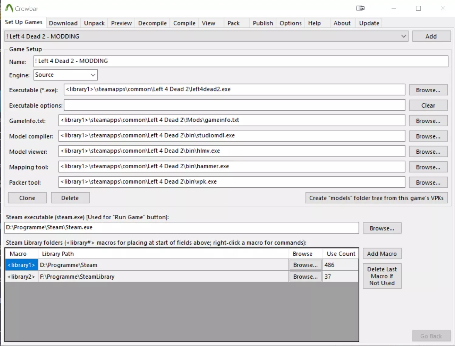Clear the executable options
The image size is (455, 346).
[428, 105]
